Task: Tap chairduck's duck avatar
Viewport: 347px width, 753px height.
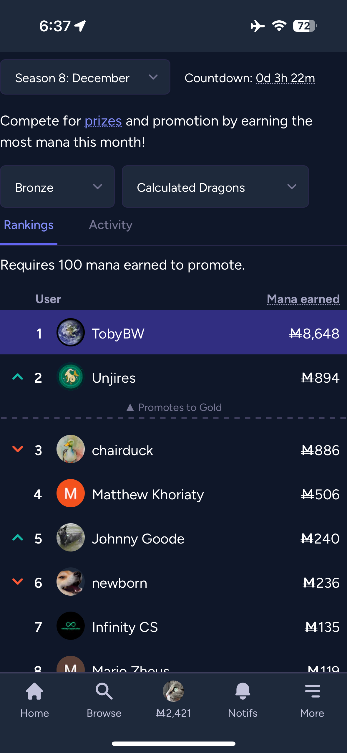Action: 71,449
